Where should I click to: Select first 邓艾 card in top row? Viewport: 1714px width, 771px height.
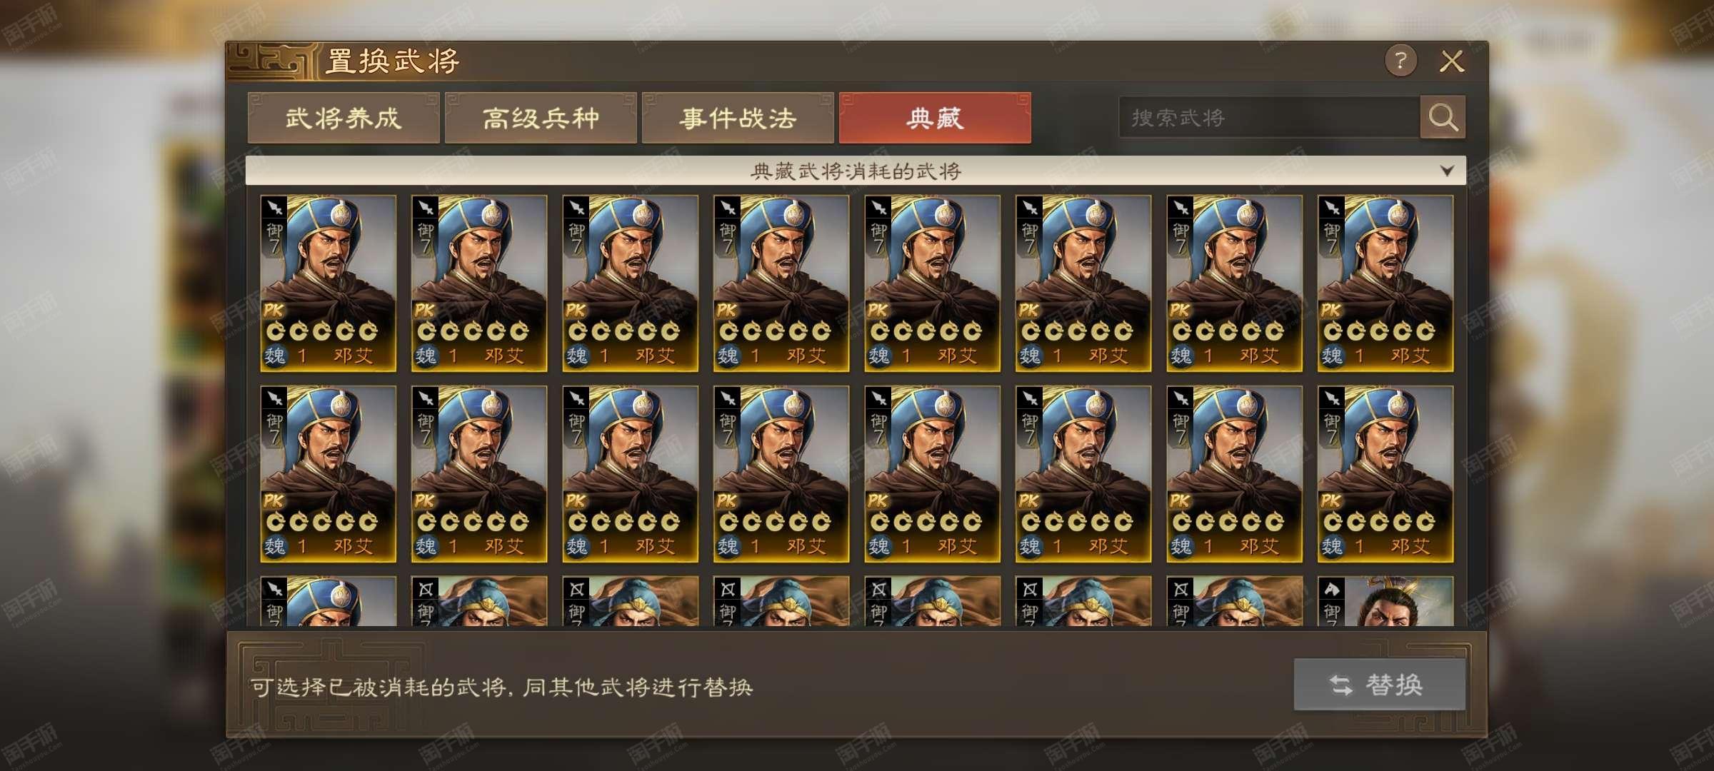(x=328, y=283)
